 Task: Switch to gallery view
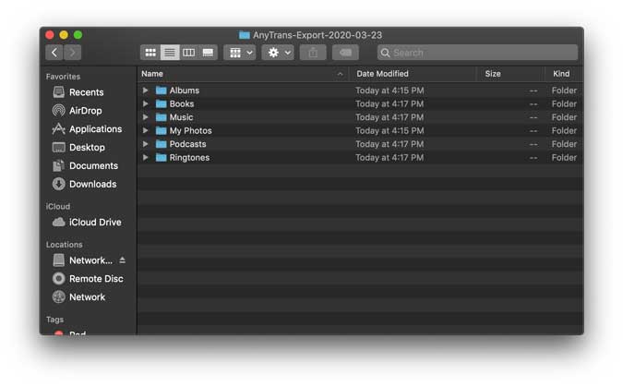(208, 53)
